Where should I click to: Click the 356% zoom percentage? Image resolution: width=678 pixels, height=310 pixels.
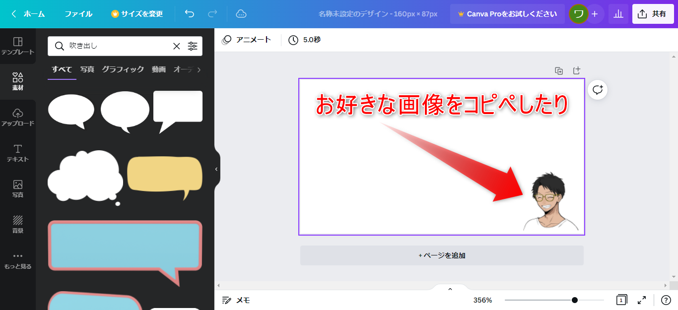coord(482,300)
